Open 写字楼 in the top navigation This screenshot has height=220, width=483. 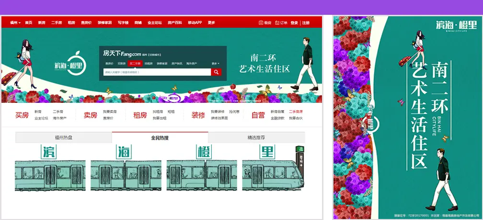pyautogui.click(x=123, y=23)
